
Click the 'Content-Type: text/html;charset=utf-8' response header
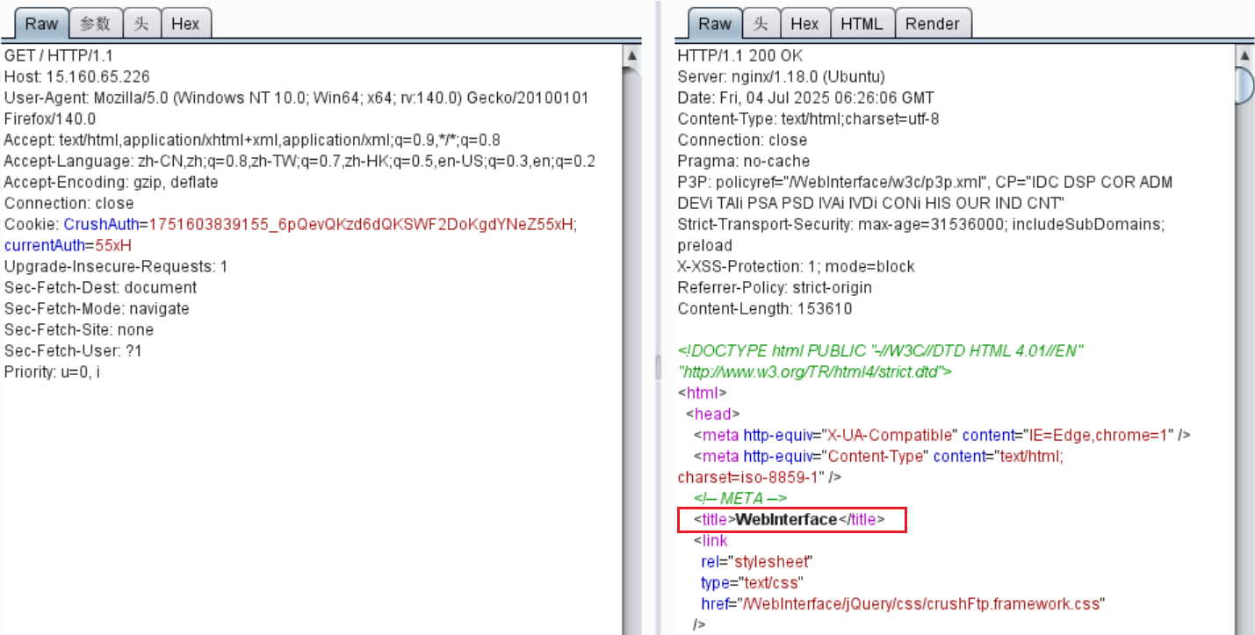(x=808, y=119)
